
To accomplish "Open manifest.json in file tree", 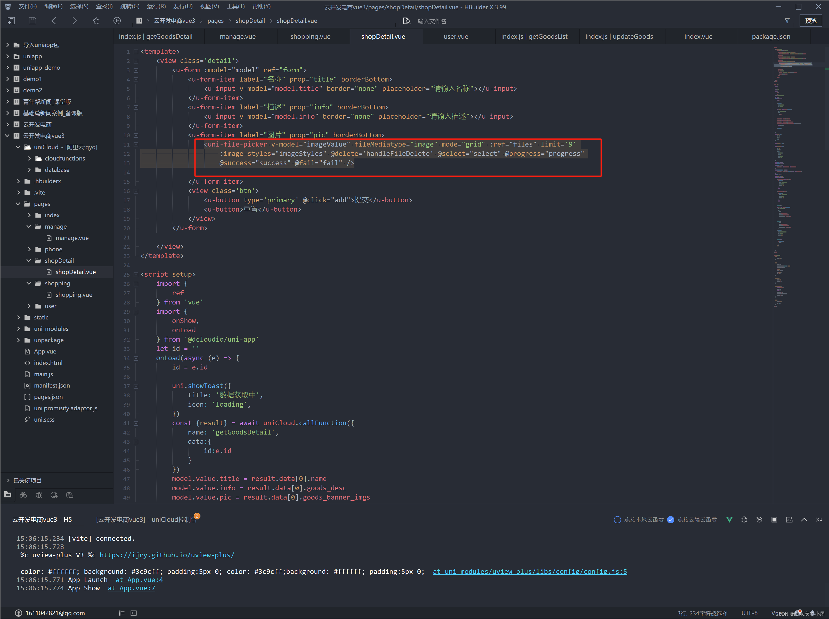I will click(52, 385).
